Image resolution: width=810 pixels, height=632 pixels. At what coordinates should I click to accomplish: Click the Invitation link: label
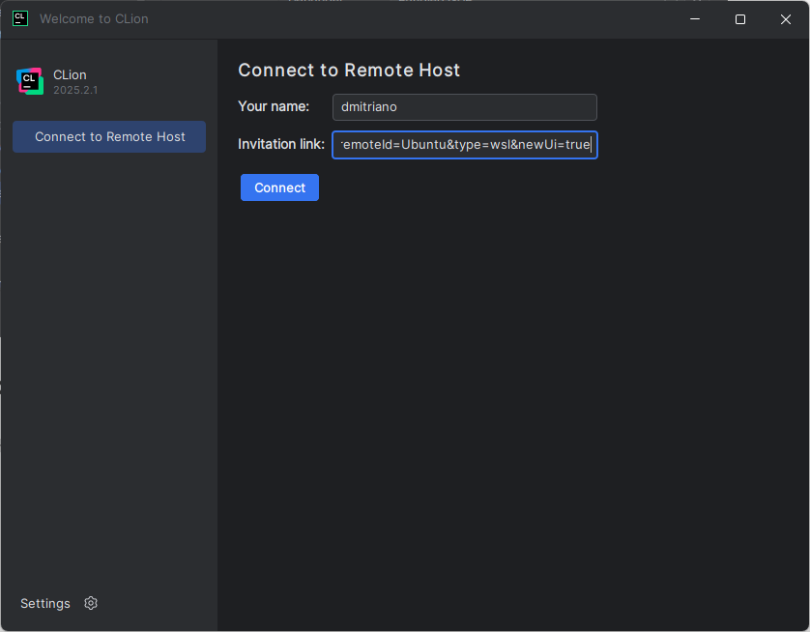[281, 144]
